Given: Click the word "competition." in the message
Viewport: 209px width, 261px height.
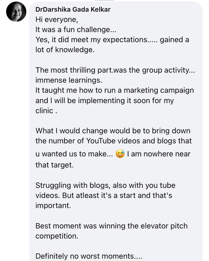Looking at the screenshot, I should [57, 236].
